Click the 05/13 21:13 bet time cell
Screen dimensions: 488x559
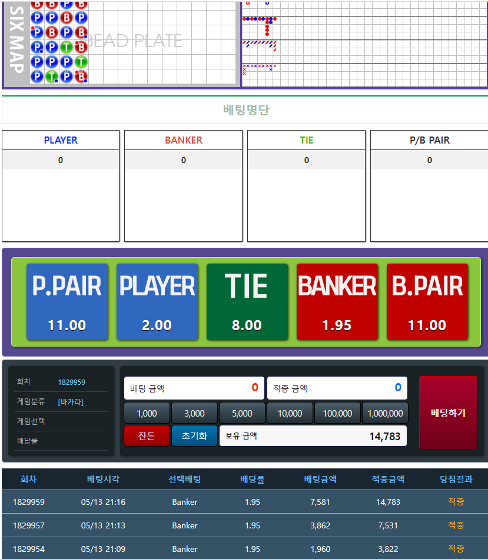click(x=103, y=525)
